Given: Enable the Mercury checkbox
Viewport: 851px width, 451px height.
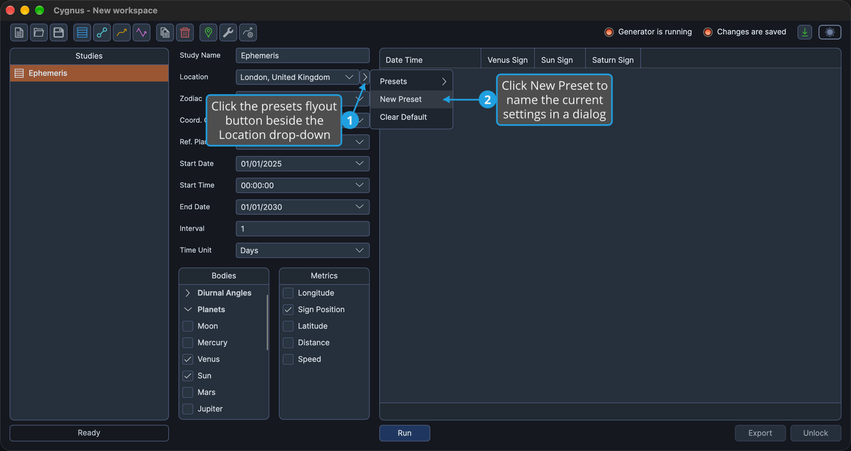Looking at the screenshot, I should click(188, 343).
